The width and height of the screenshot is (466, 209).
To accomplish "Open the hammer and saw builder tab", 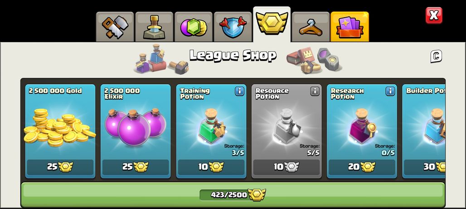I will coord(115,27).
